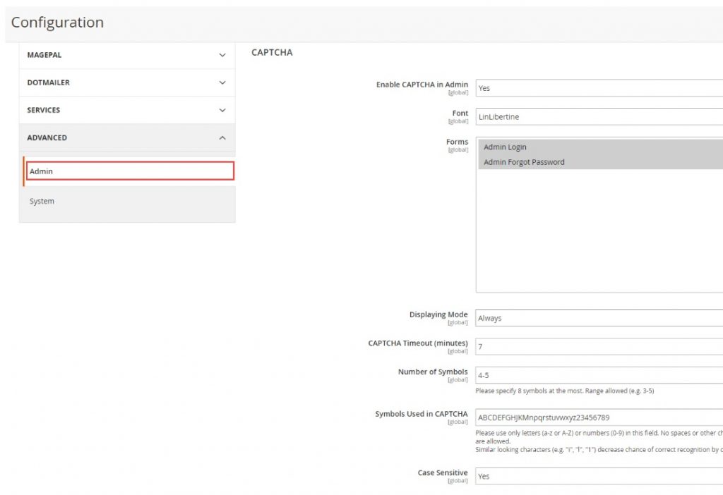Image resolution: width=723 pixels, height=495 pixels.
Task: Click the CAPTCHA Timeout minutes field
Action: [x=599, y=347]
